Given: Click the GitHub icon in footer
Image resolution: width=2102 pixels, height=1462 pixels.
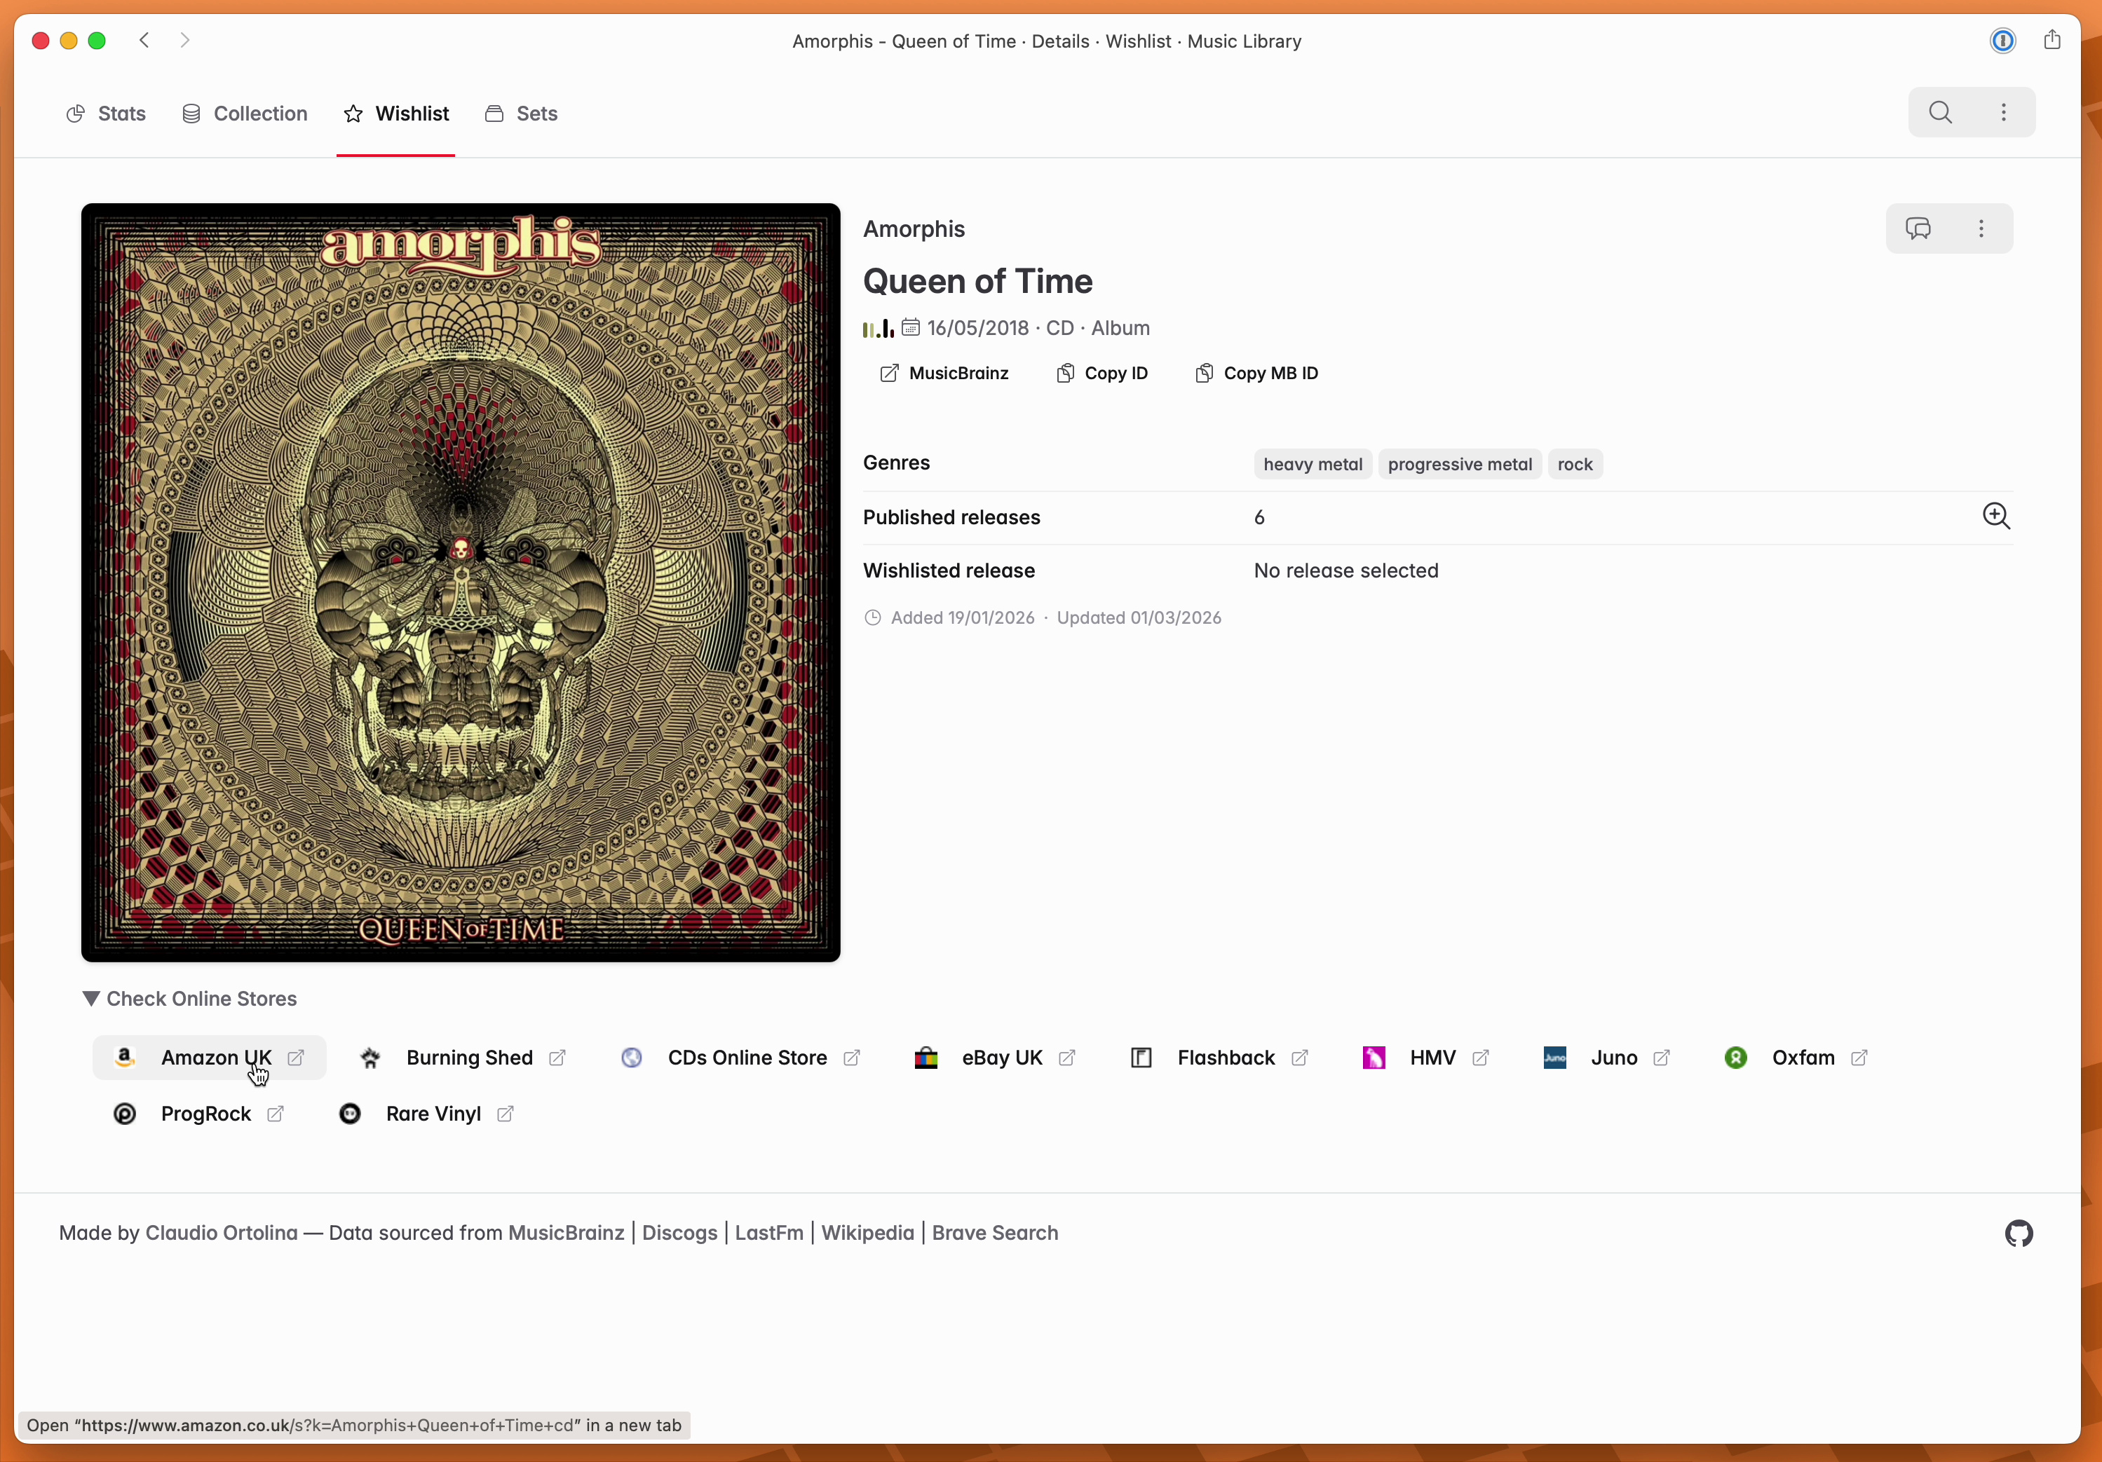Looking at the screenshot, I should click(x=2019, y=1234).
